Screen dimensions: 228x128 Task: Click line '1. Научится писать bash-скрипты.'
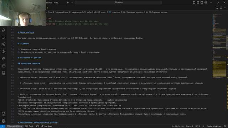click(37, 49)
